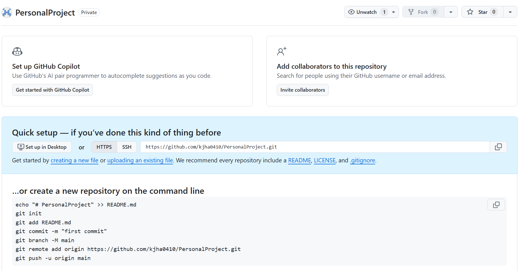
Task: Switch to the SSH clone protocol
Action: pos(127,147)
